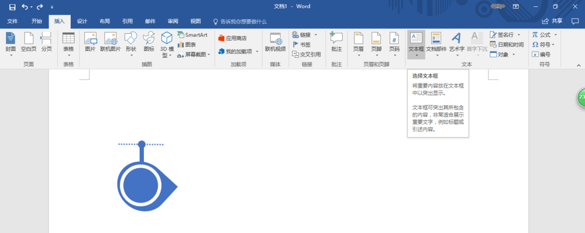Open the 文档部件 quick parts menu
Image resolution: width=585 pixels, height=233 pixels.
tap(436, 44)
